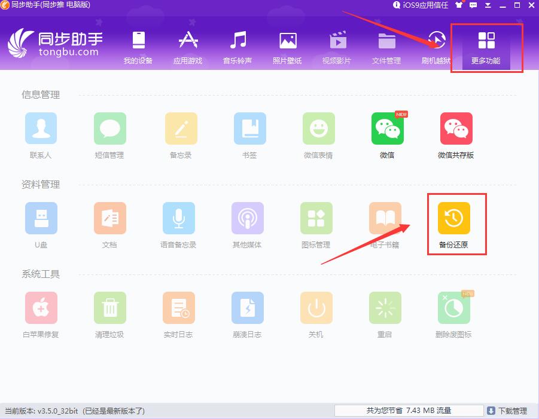The width and height of the screenshot is (539, 419).
Task: View 崩溃日志 (Crash Logs)
Action: tap(247, 307)
